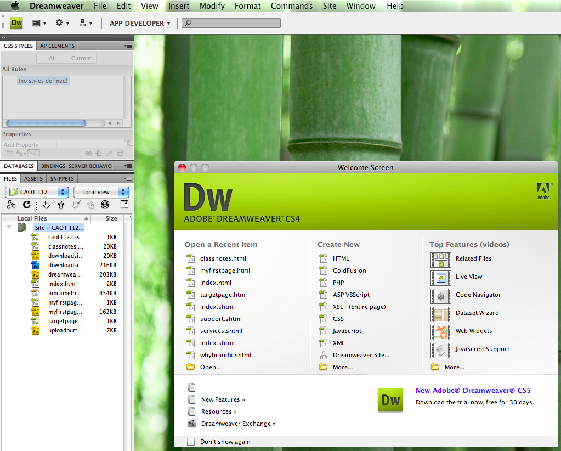
Task: Click the Check In lock icon
Action: [x=91, y=205]
